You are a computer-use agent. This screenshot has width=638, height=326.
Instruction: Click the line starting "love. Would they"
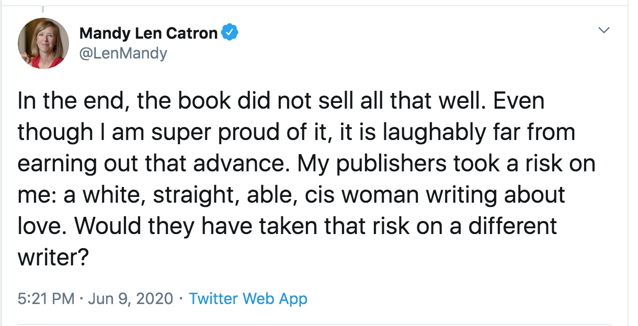coord(288,227)
